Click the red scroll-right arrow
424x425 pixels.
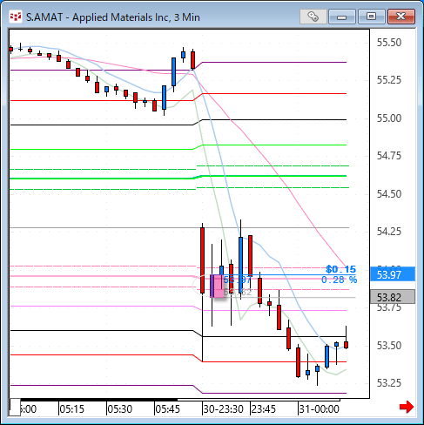[407, 407]
